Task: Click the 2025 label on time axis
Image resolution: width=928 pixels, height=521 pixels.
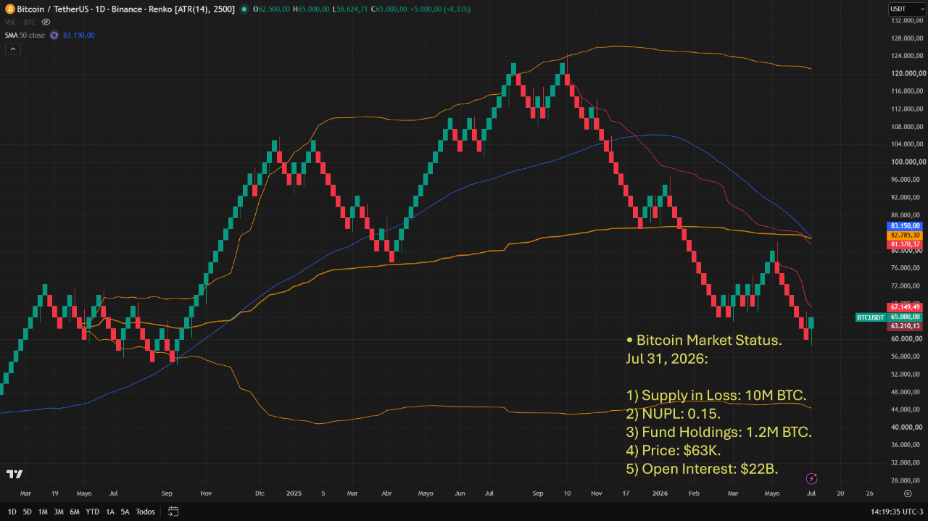Action: click(x=292, y=493)
